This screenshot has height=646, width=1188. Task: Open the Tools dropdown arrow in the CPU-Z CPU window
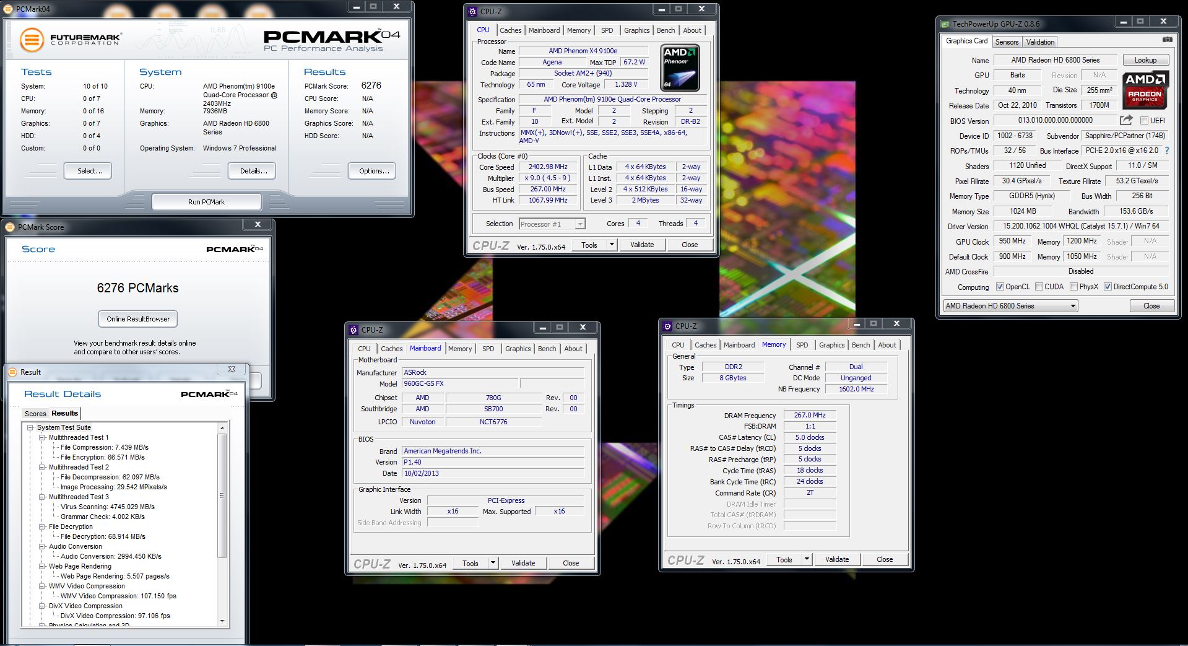coord(612,245)
